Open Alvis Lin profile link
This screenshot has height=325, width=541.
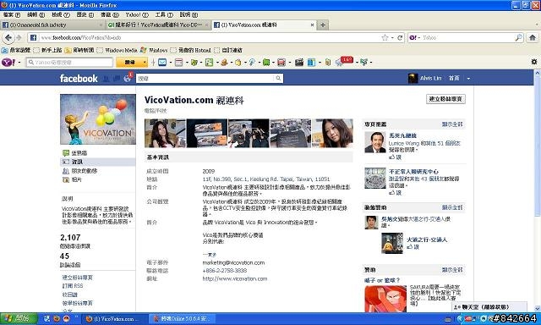pos(430,79)
